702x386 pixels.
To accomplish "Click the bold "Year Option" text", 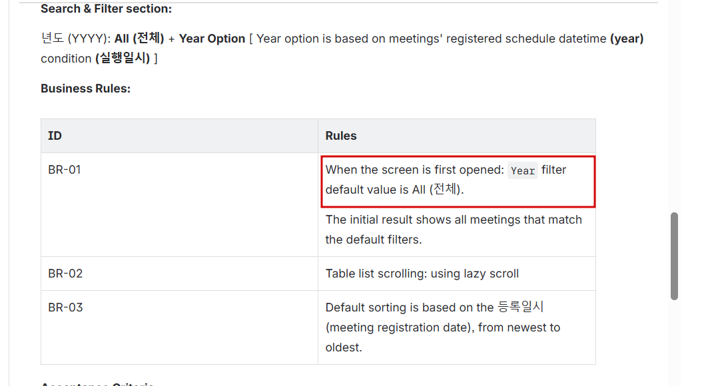I will tap(212, 39).
